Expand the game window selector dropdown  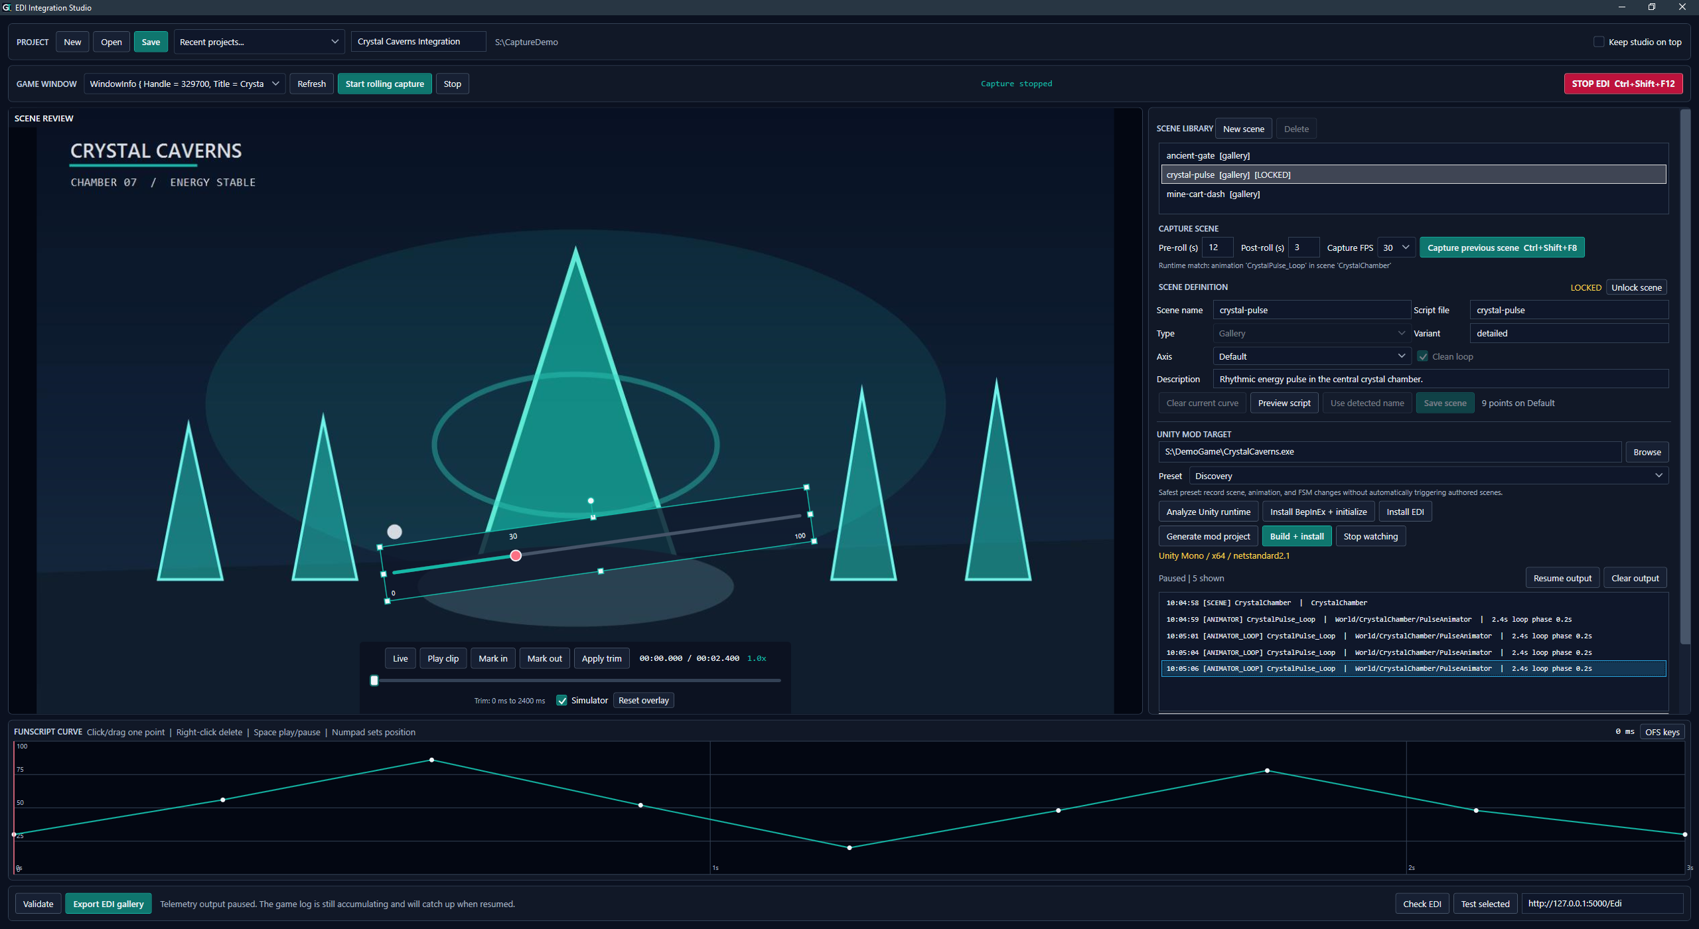[x=185, y=84]
